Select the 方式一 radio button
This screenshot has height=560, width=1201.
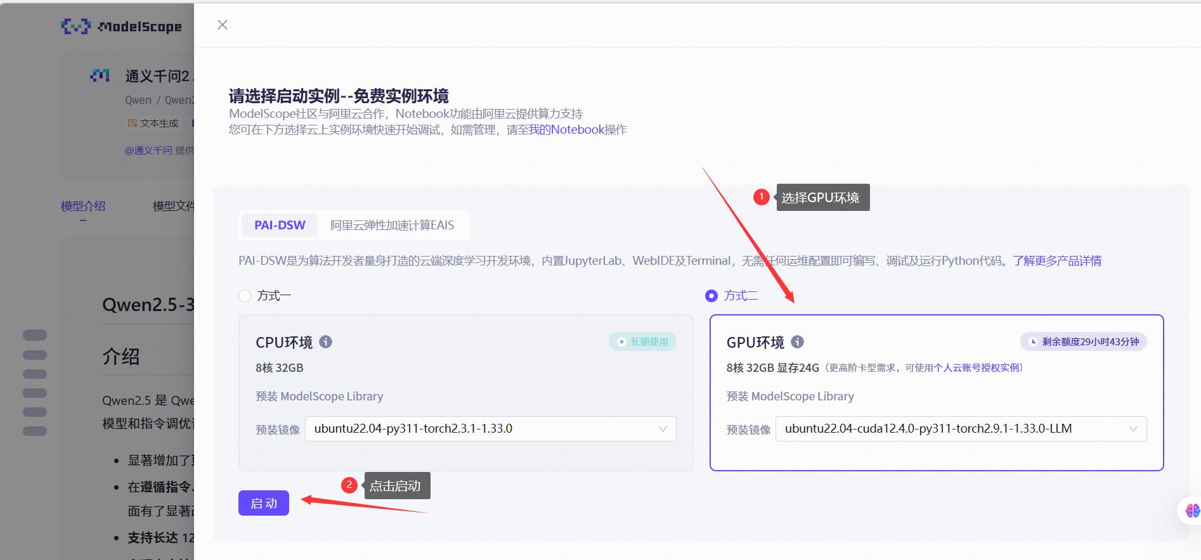click(245, 296)
